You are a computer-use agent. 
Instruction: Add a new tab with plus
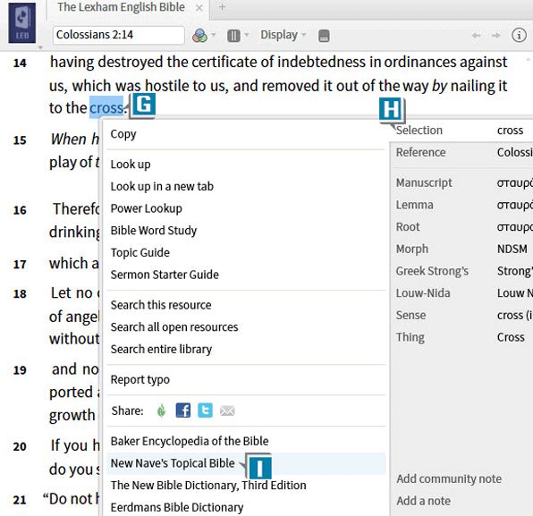223,7
